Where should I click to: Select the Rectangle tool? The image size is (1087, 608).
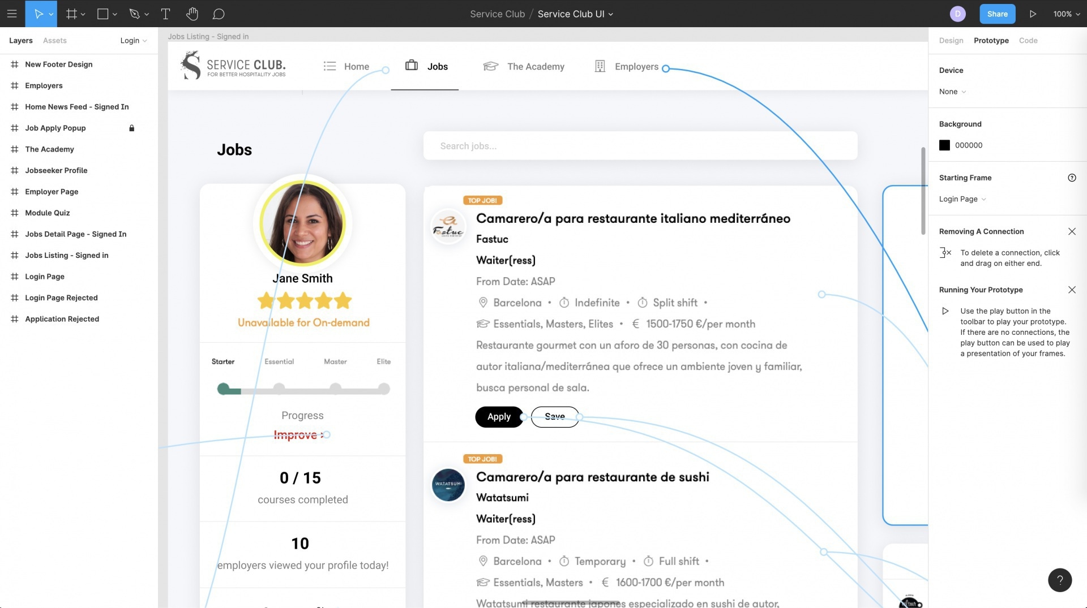coord(102,14)
